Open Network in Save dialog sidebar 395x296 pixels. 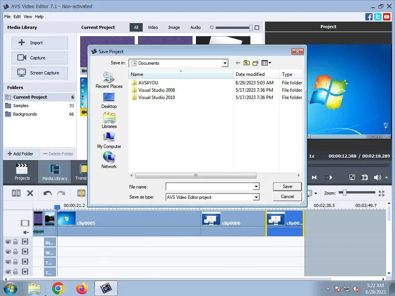[109, 161]
